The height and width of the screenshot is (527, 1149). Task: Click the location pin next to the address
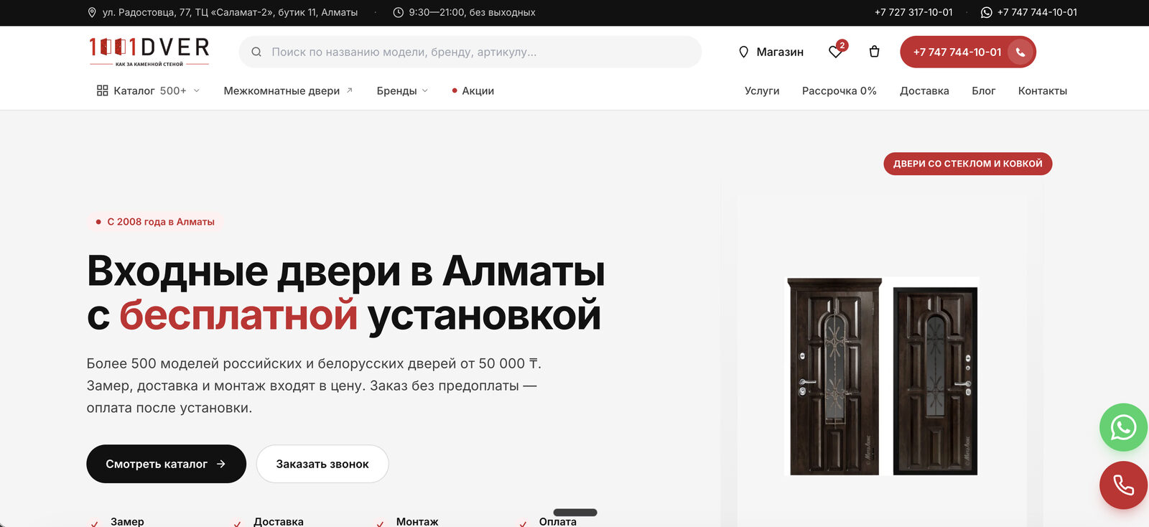(x=92, y=12)
